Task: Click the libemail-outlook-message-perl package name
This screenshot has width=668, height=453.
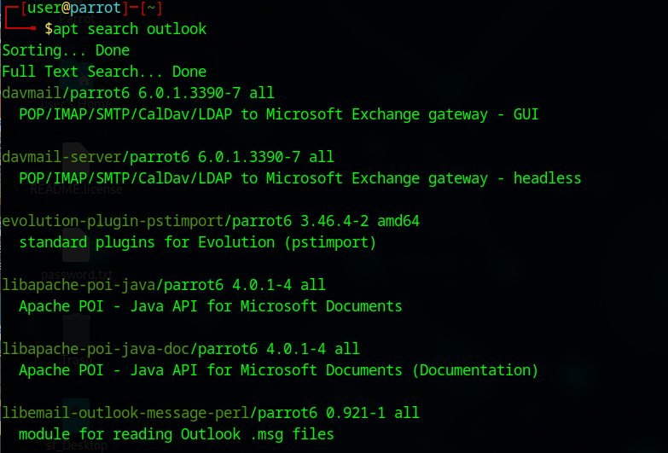Action: 125,413
